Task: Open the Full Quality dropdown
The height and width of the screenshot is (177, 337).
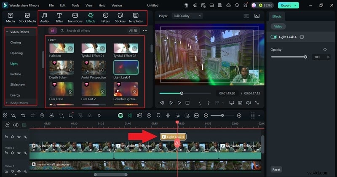Action: (187, 16)
